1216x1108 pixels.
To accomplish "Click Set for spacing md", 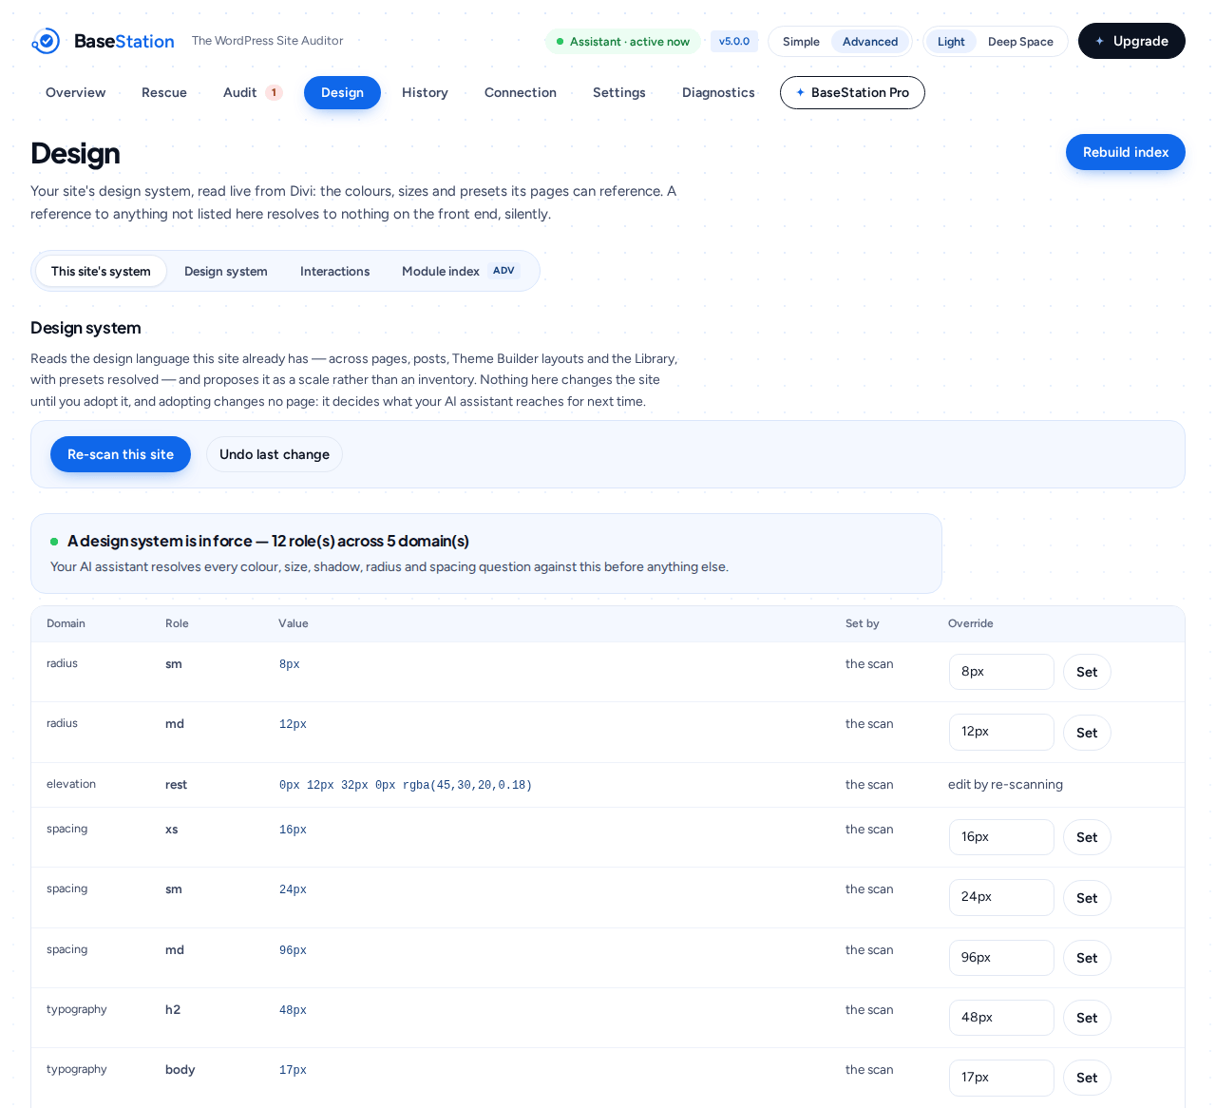I will click(1087, 958).
